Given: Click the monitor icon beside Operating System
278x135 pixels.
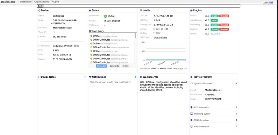Looking at the screenshot, I should coord(191,114).
